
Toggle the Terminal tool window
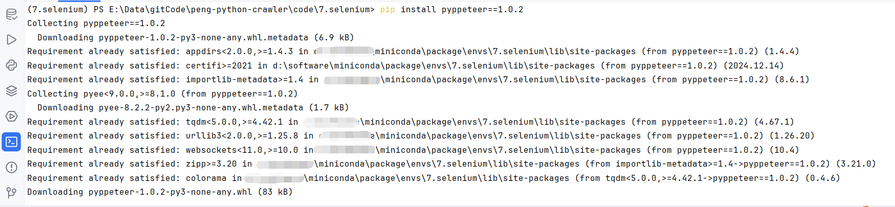[11, 142]
